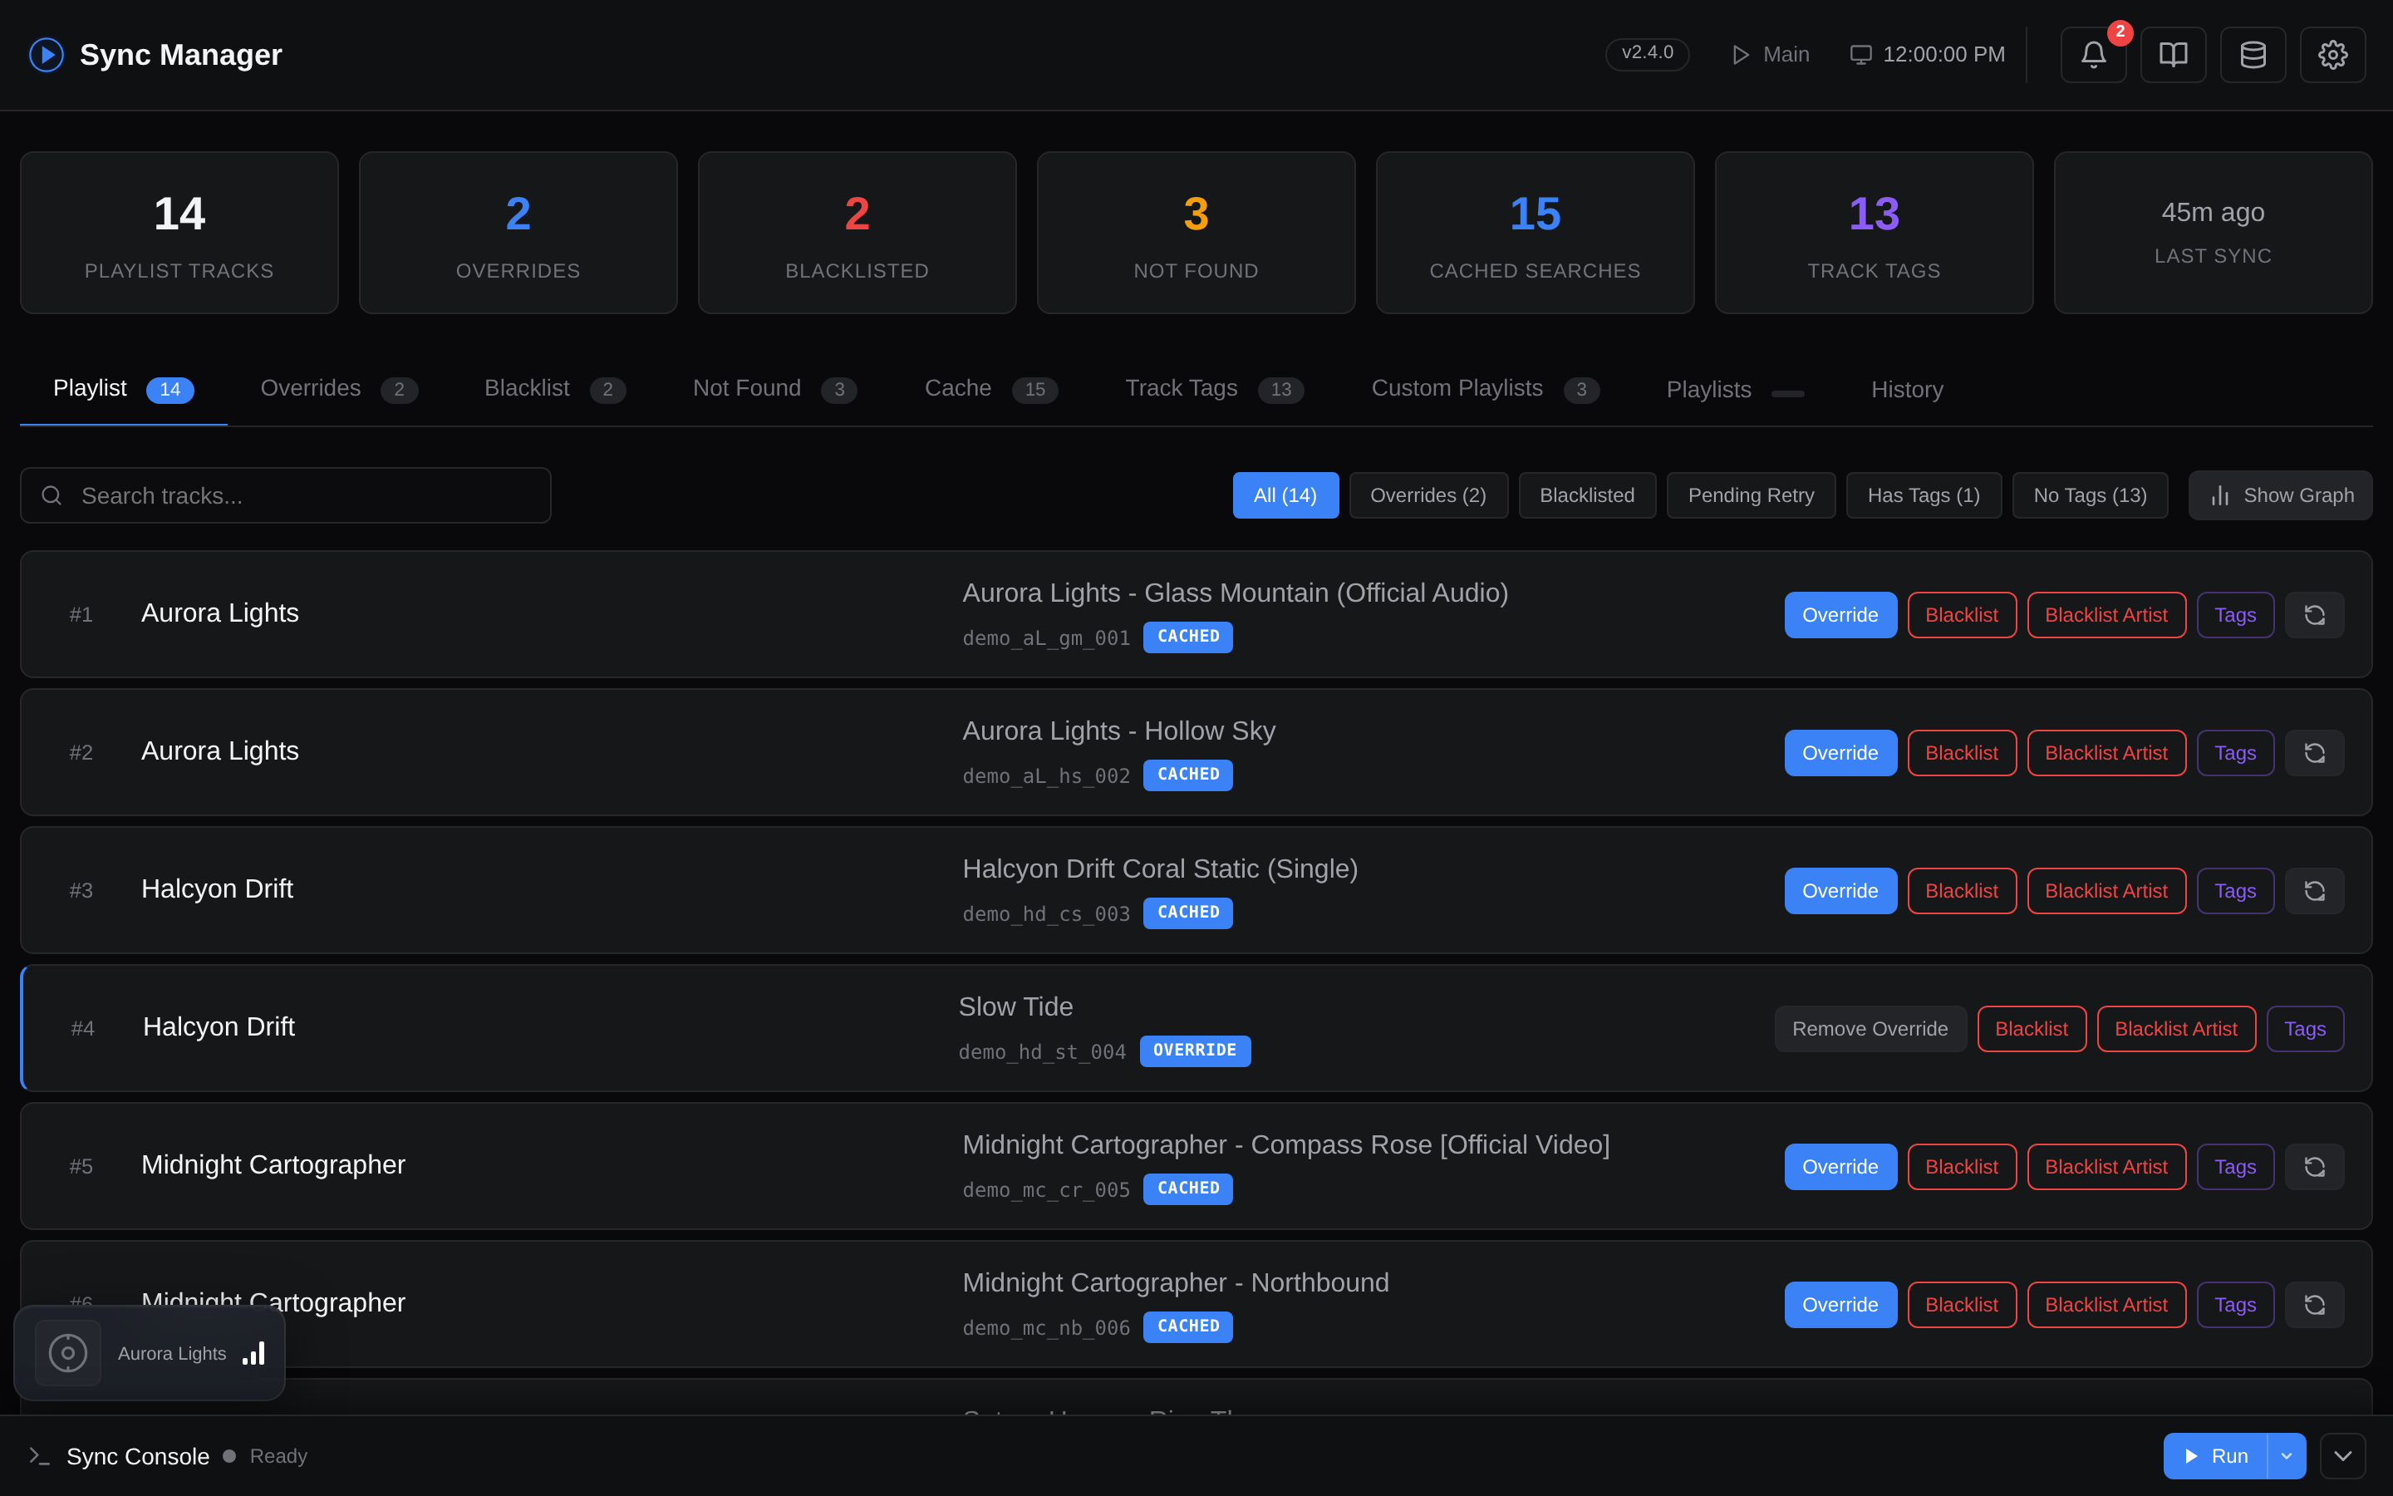2393x1496 pixels.
Task: Blacklist Artist for track #3 Halcyon Drift
Action: coord(2106,890)
